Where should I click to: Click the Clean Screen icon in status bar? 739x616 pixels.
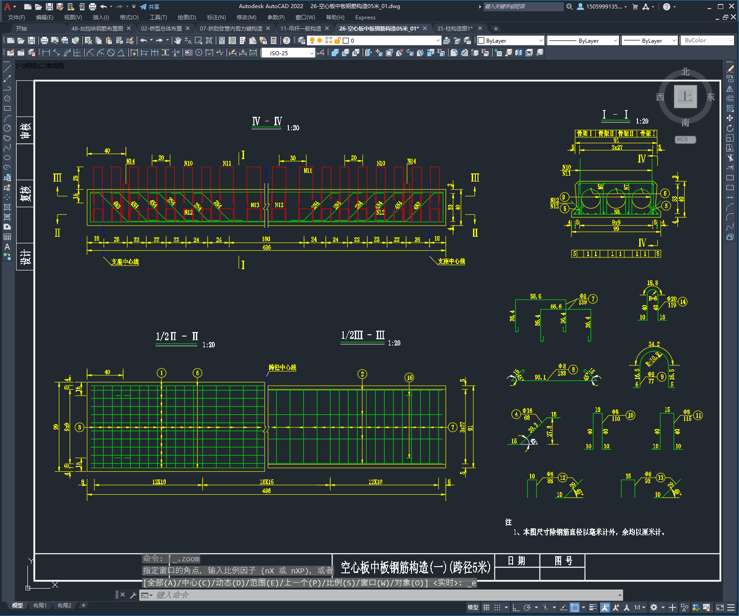[x=720, y=607]
